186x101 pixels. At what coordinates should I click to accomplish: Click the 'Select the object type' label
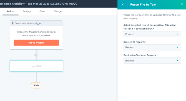(x=150, y=27)
